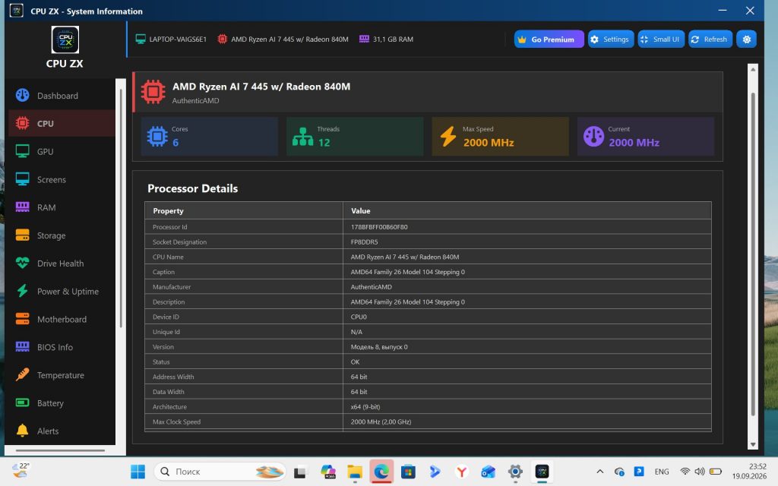Click the gear icon button after Refresh
The image size is (778, 486).
click(x=746, y=39)
